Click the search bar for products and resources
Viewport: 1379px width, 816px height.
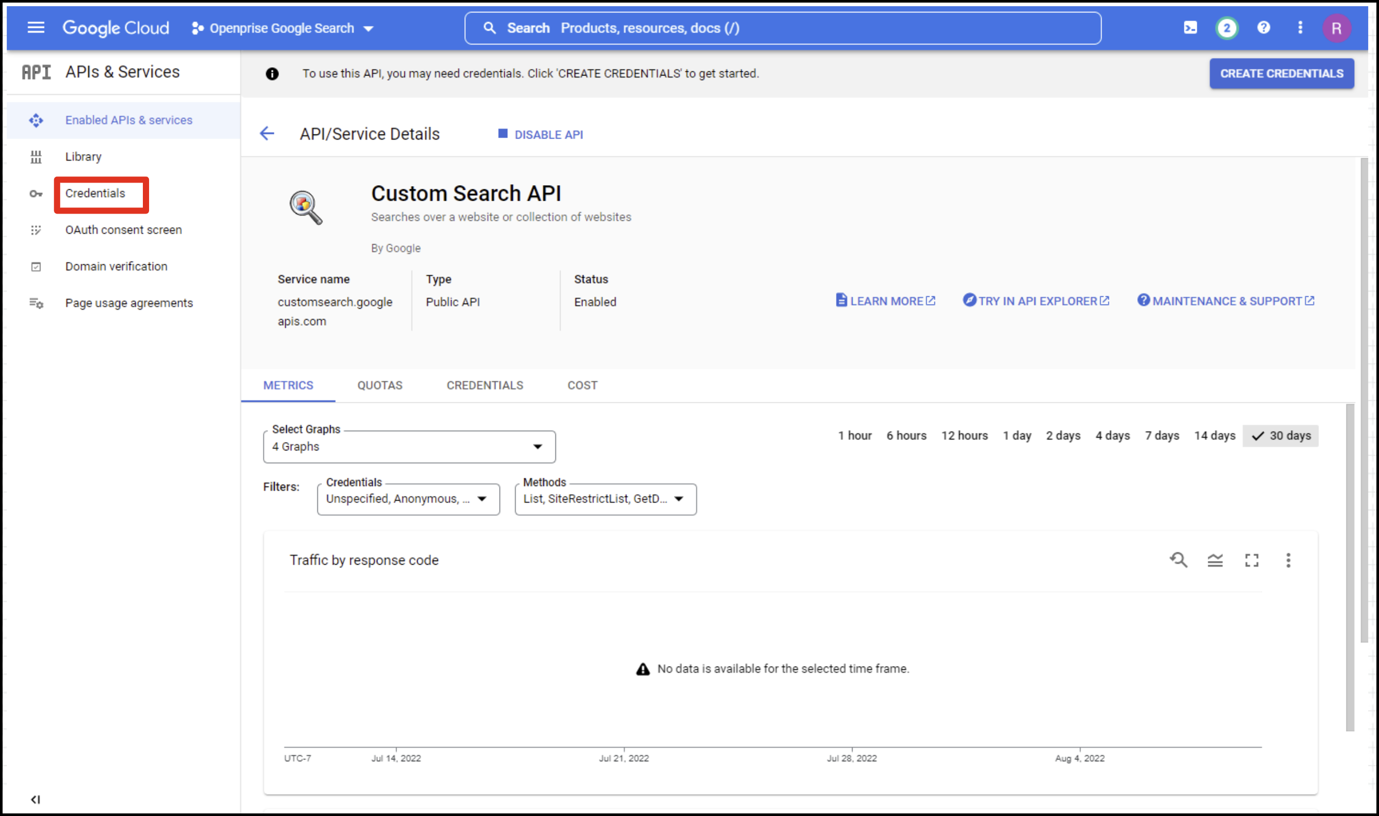click(x=783, y=28)
